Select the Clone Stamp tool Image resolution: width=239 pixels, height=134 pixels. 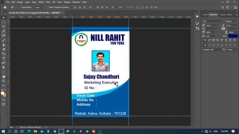(x=3, y=45)
